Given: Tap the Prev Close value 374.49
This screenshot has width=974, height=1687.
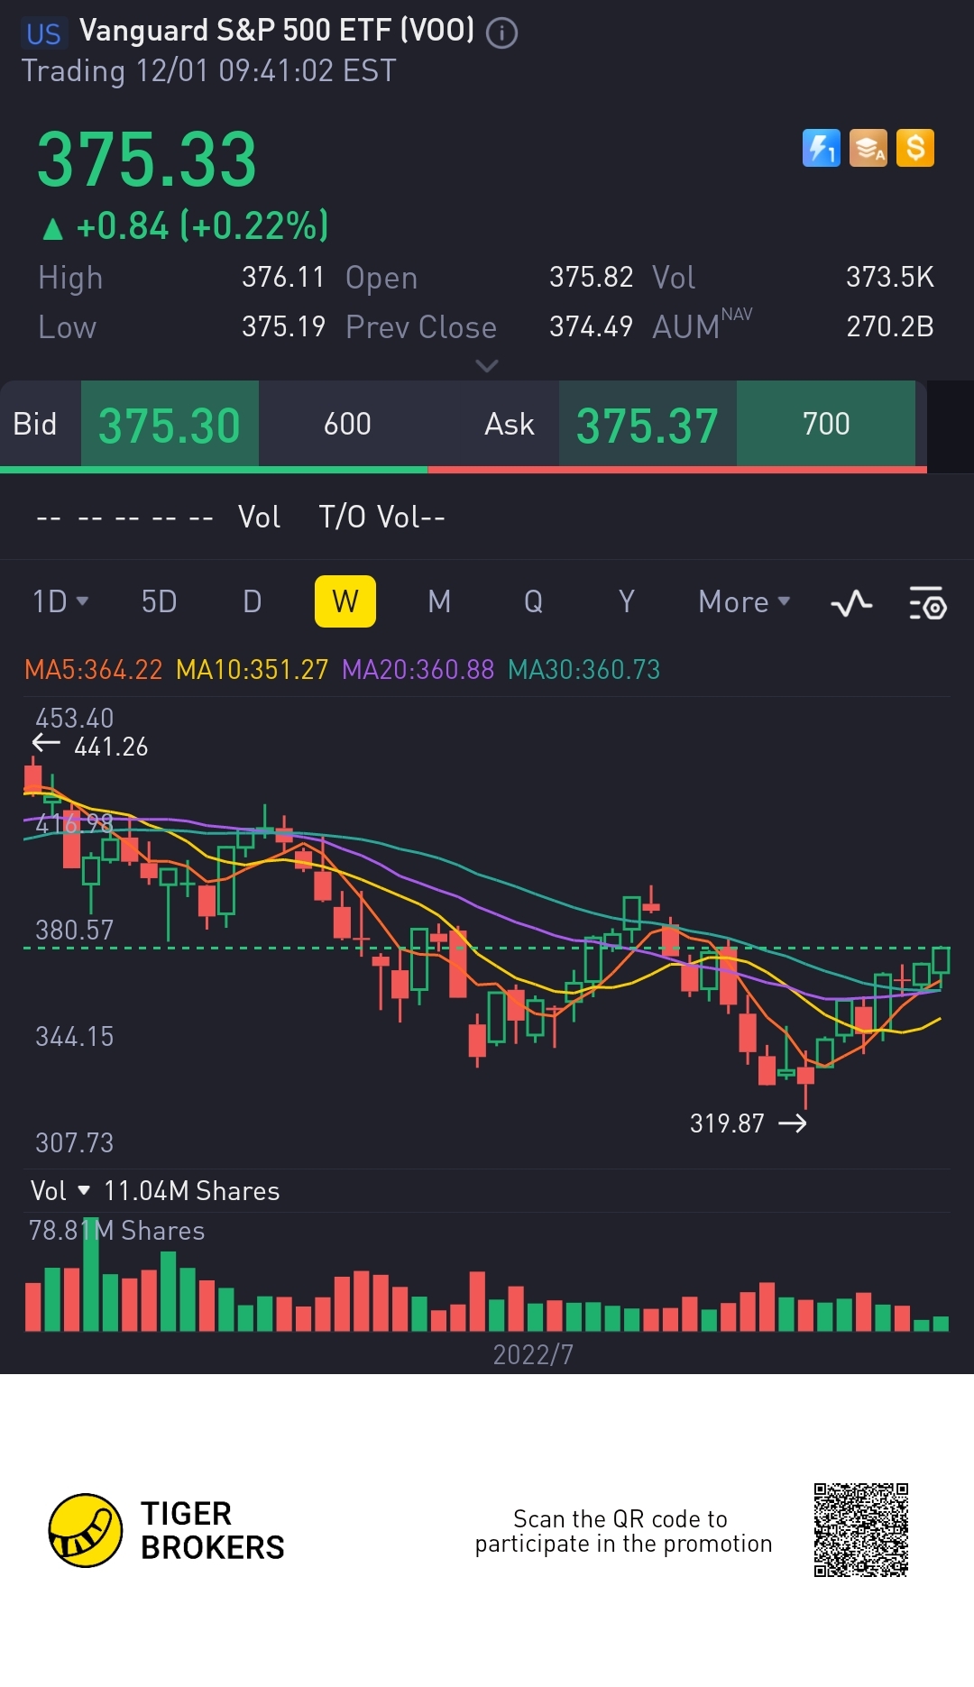Looking at the screenshot, I should pos(592,326).
